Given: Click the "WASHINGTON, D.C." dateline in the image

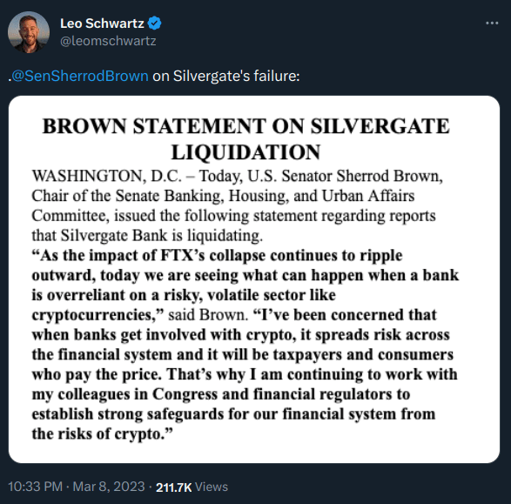Looking at the screenshot, I should [x=106, y=176].
